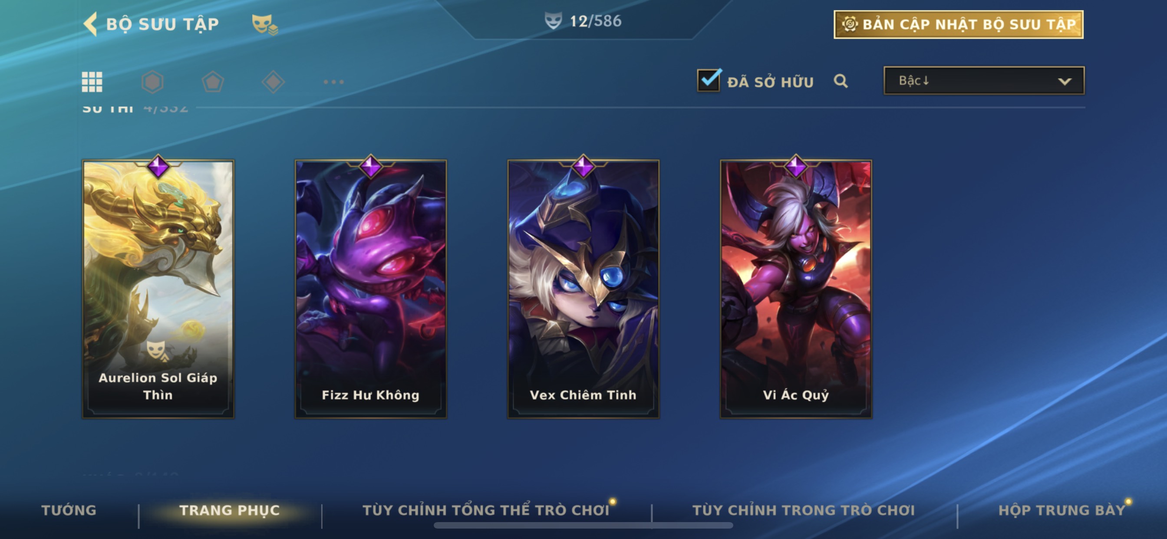Filter by the diamond rarity icon
This screenshot has height=539, width=1167.
click(x=273, y=82)
